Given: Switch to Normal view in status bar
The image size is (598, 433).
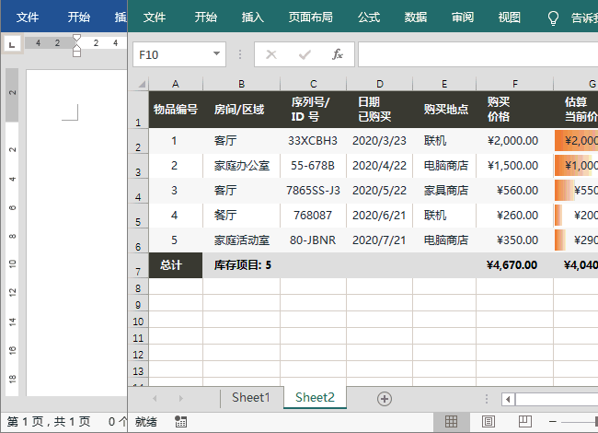Looking at the screenshot, I should (451, 421).
